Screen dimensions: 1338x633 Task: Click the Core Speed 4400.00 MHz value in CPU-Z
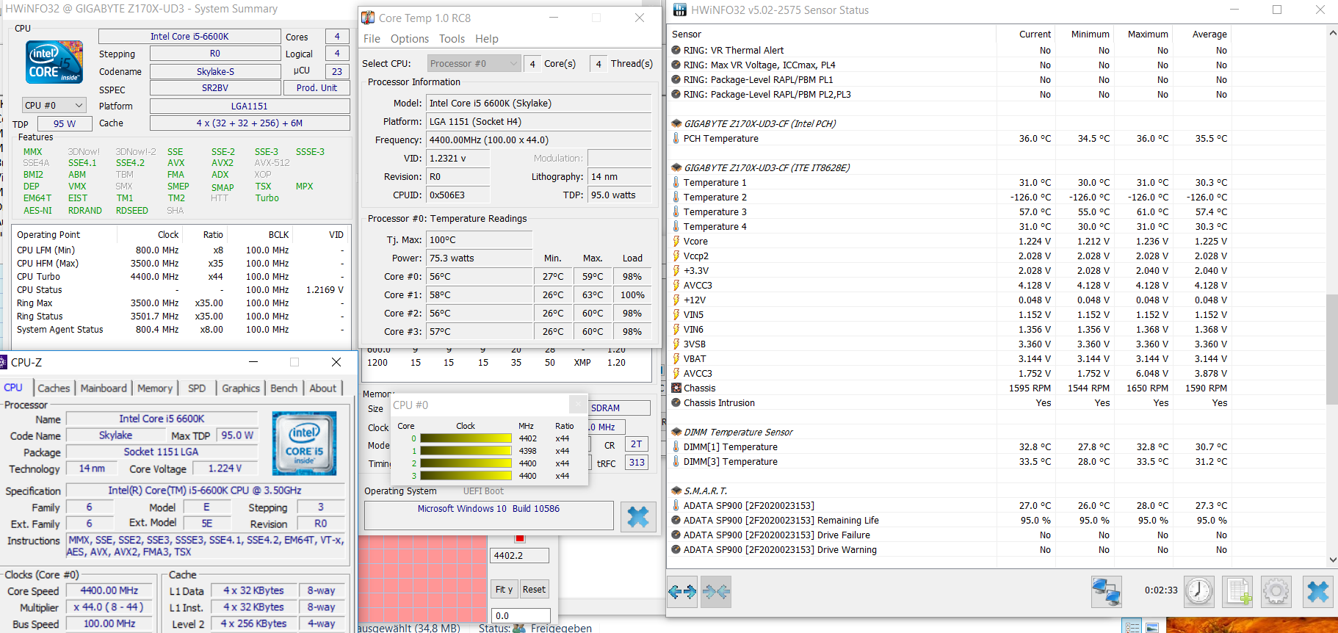109,590
